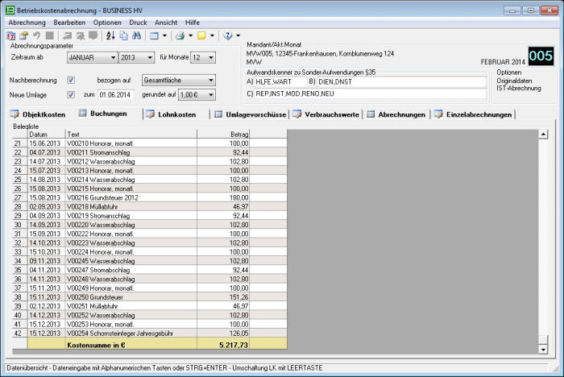This screenshot has height=377, width=564.
Task: Open the Abrechnung menu
Action: [27, 23]
